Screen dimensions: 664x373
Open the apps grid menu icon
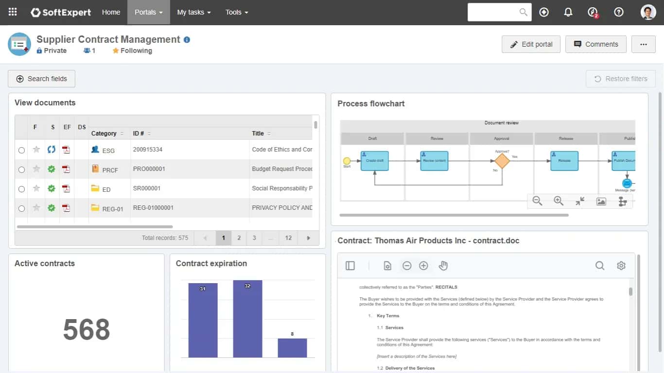coord(13,12)
